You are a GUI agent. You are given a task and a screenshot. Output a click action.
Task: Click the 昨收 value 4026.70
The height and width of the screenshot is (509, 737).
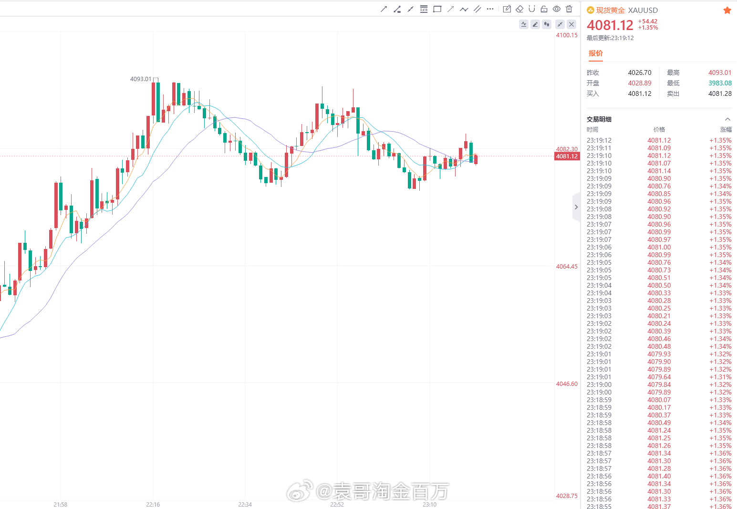click(x=640, y=73)
